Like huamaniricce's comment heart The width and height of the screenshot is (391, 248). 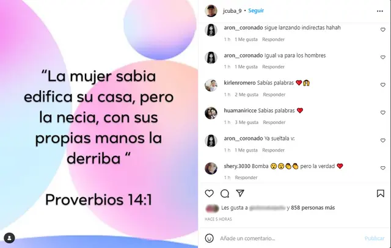(x=383, y=112)
